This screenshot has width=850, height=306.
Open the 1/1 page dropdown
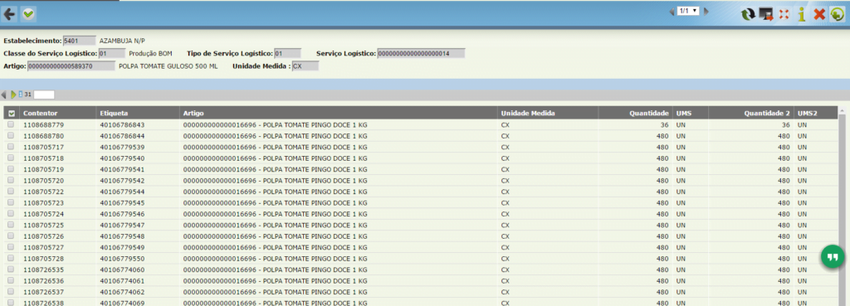(688, 11)
